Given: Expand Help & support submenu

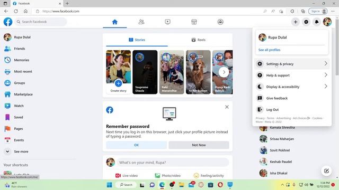Looking at the screenshot, I should (292, 75).
